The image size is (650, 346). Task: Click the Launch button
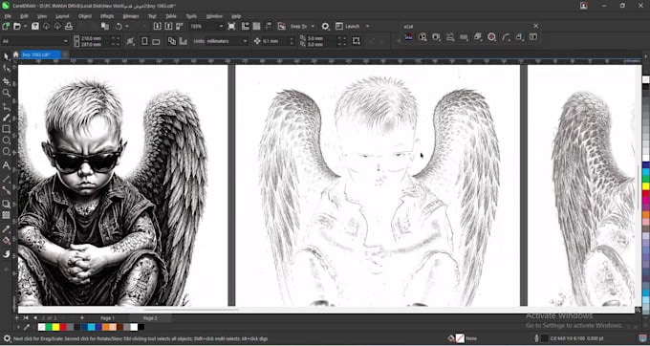(348, 26)
